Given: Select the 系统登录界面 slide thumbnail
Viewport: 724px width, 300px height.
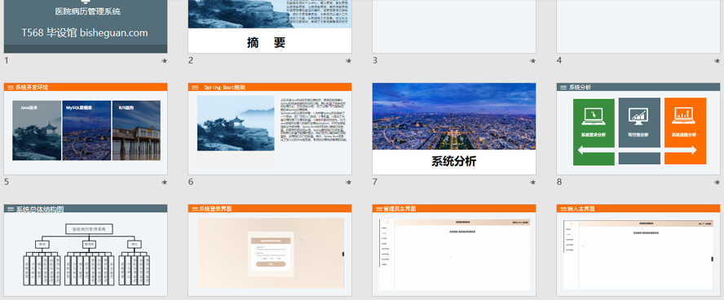Looking at the screenshot, I should point(270,250).
